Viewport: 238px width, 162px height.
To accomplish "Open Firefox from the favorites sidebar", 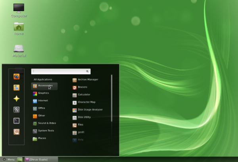I will (16, 77).
